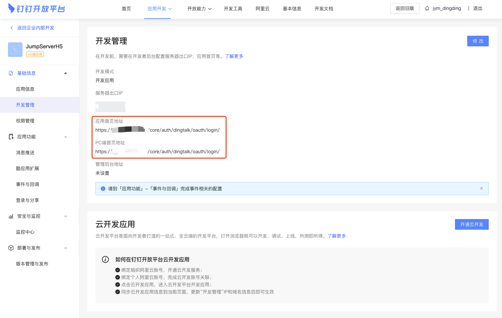Open the notification bell
Screen dimensions: 502x318
click(427, 8)
